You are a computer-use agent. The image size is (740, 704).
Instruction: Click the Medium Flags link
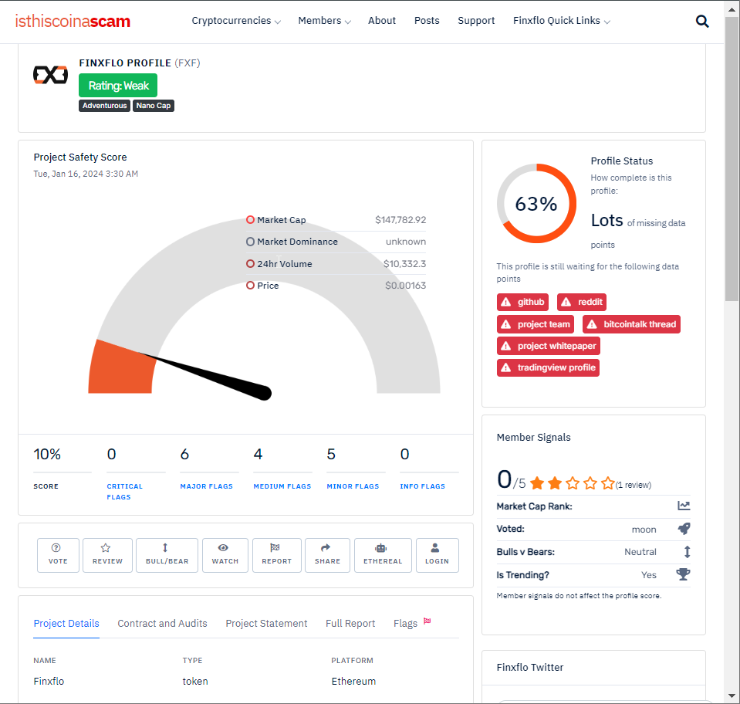click(282, 486)
